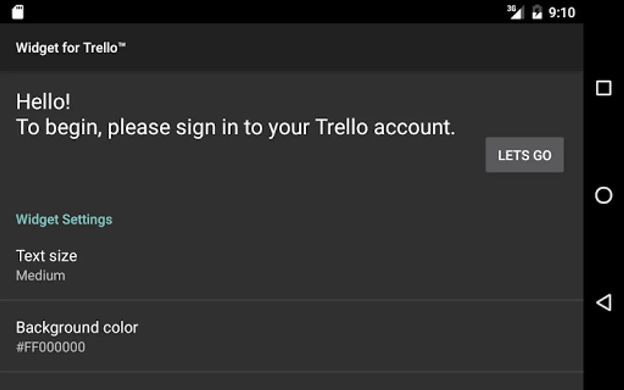Tap the Trello sign-in prompt sentence
This screenshot has width=624, height=390.
tap(236, 127)
